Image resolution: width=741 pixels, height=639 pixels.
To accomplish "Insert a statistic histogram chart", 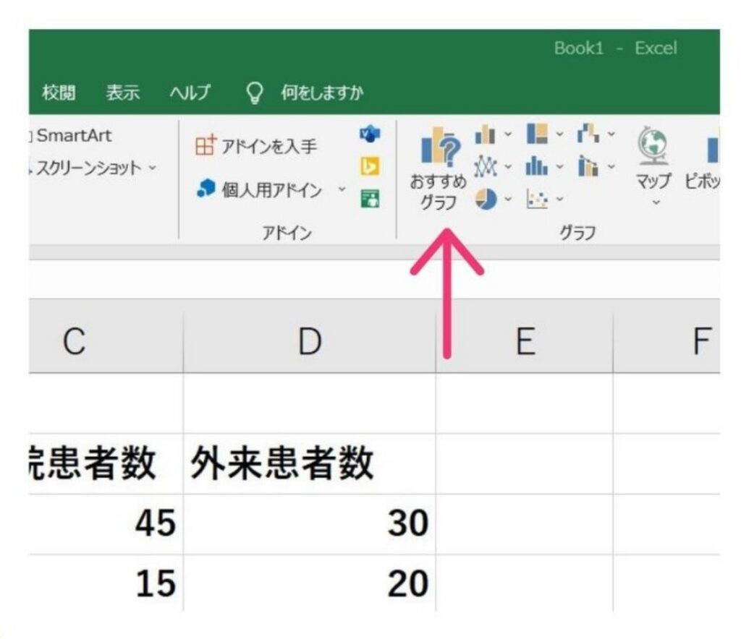I will (x=537, y=166).
